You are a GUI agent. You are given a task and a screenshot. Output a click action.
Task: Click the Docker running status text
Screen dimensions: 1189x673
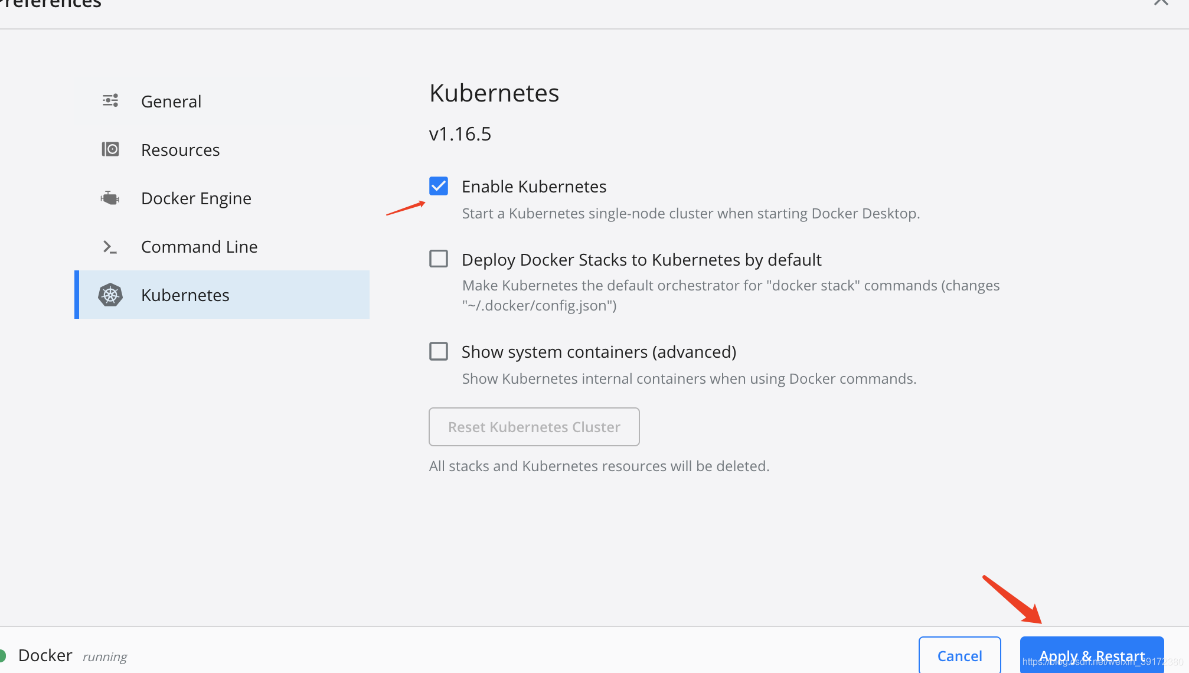(104, 656)
